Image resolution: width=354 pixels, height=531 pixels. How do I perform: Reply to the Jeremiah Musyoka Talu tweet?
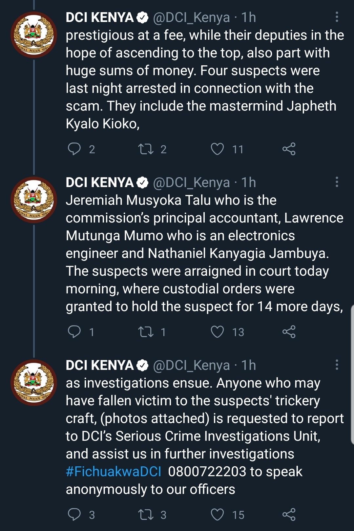pos(74,332)
